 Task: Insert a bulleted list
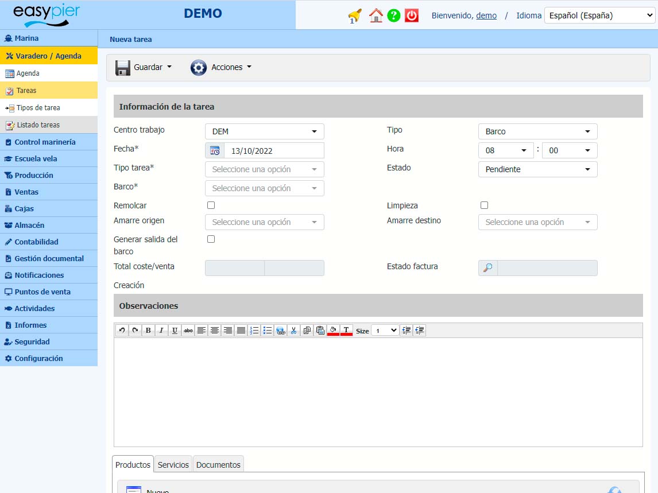tap(268, 331)
